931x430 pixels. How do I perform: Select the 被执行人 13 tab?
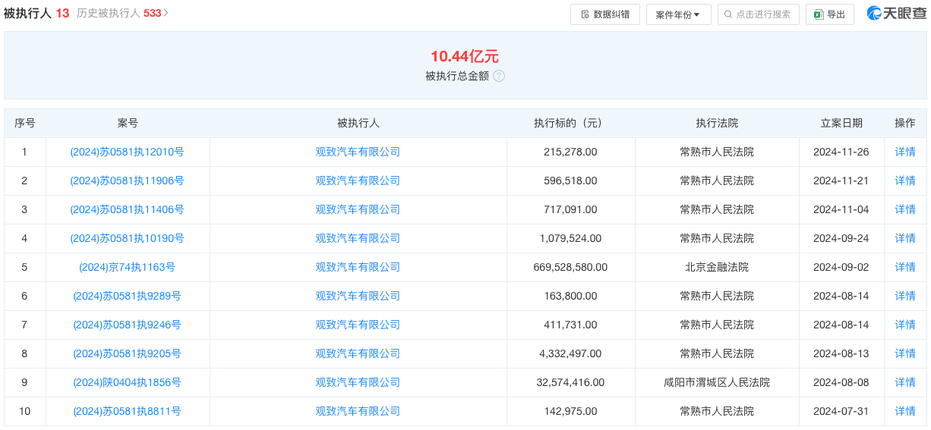pyautogui.click(x=36, y=14)
